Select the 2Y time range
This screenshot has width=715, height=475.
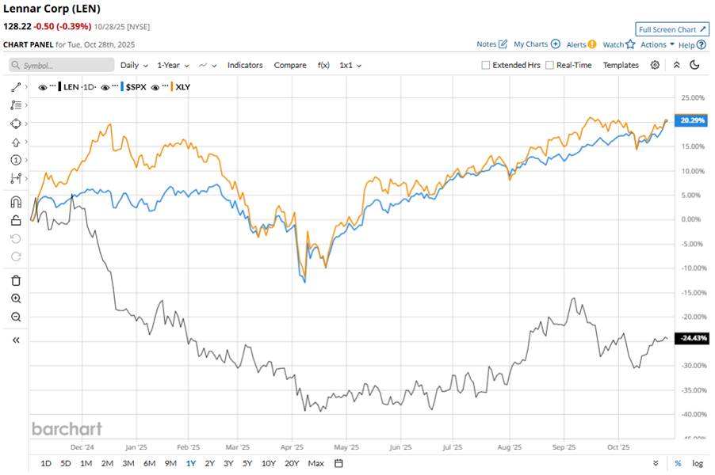tap(209, 463)
